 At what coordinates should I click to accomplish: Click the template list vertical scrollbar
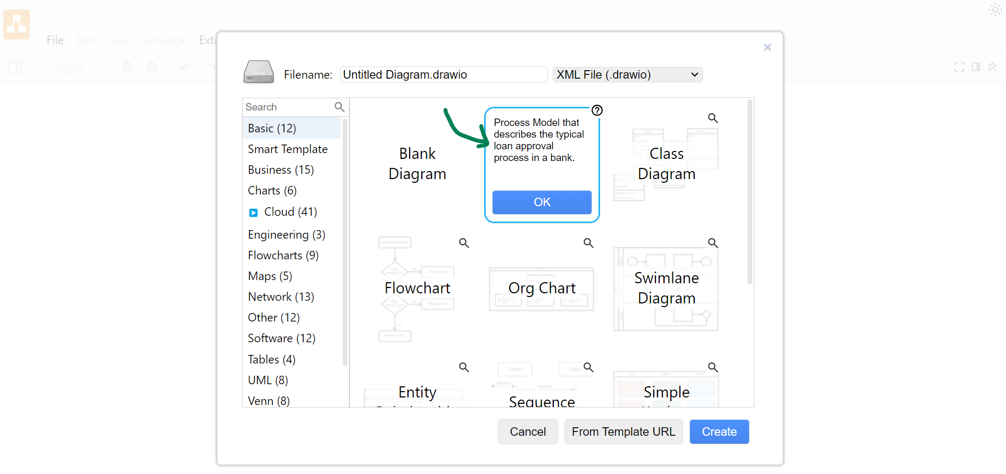point(750,191)
